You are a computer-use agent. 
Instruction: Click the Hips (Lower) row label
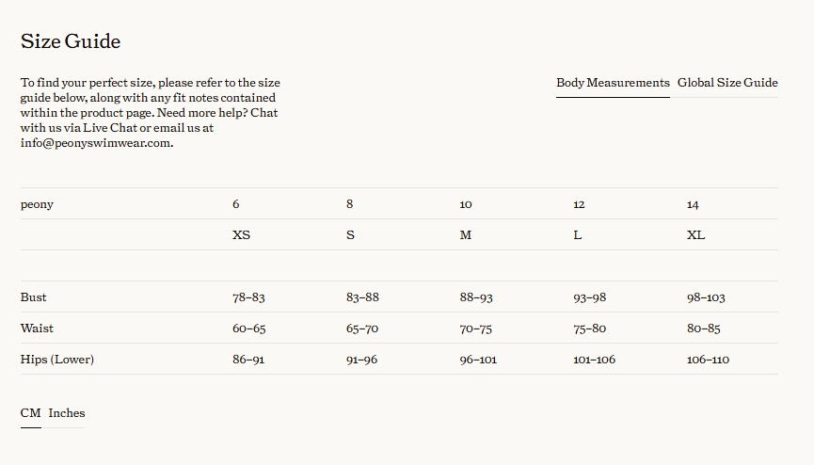pyautogui.click(x=57, y=360)
